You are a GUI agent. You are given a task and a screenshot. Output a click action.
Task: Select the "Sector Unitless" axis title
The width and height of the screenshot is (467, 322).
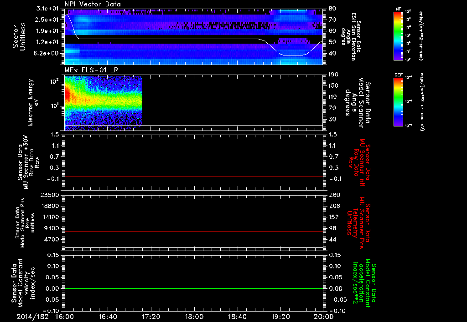click(19, 36)
